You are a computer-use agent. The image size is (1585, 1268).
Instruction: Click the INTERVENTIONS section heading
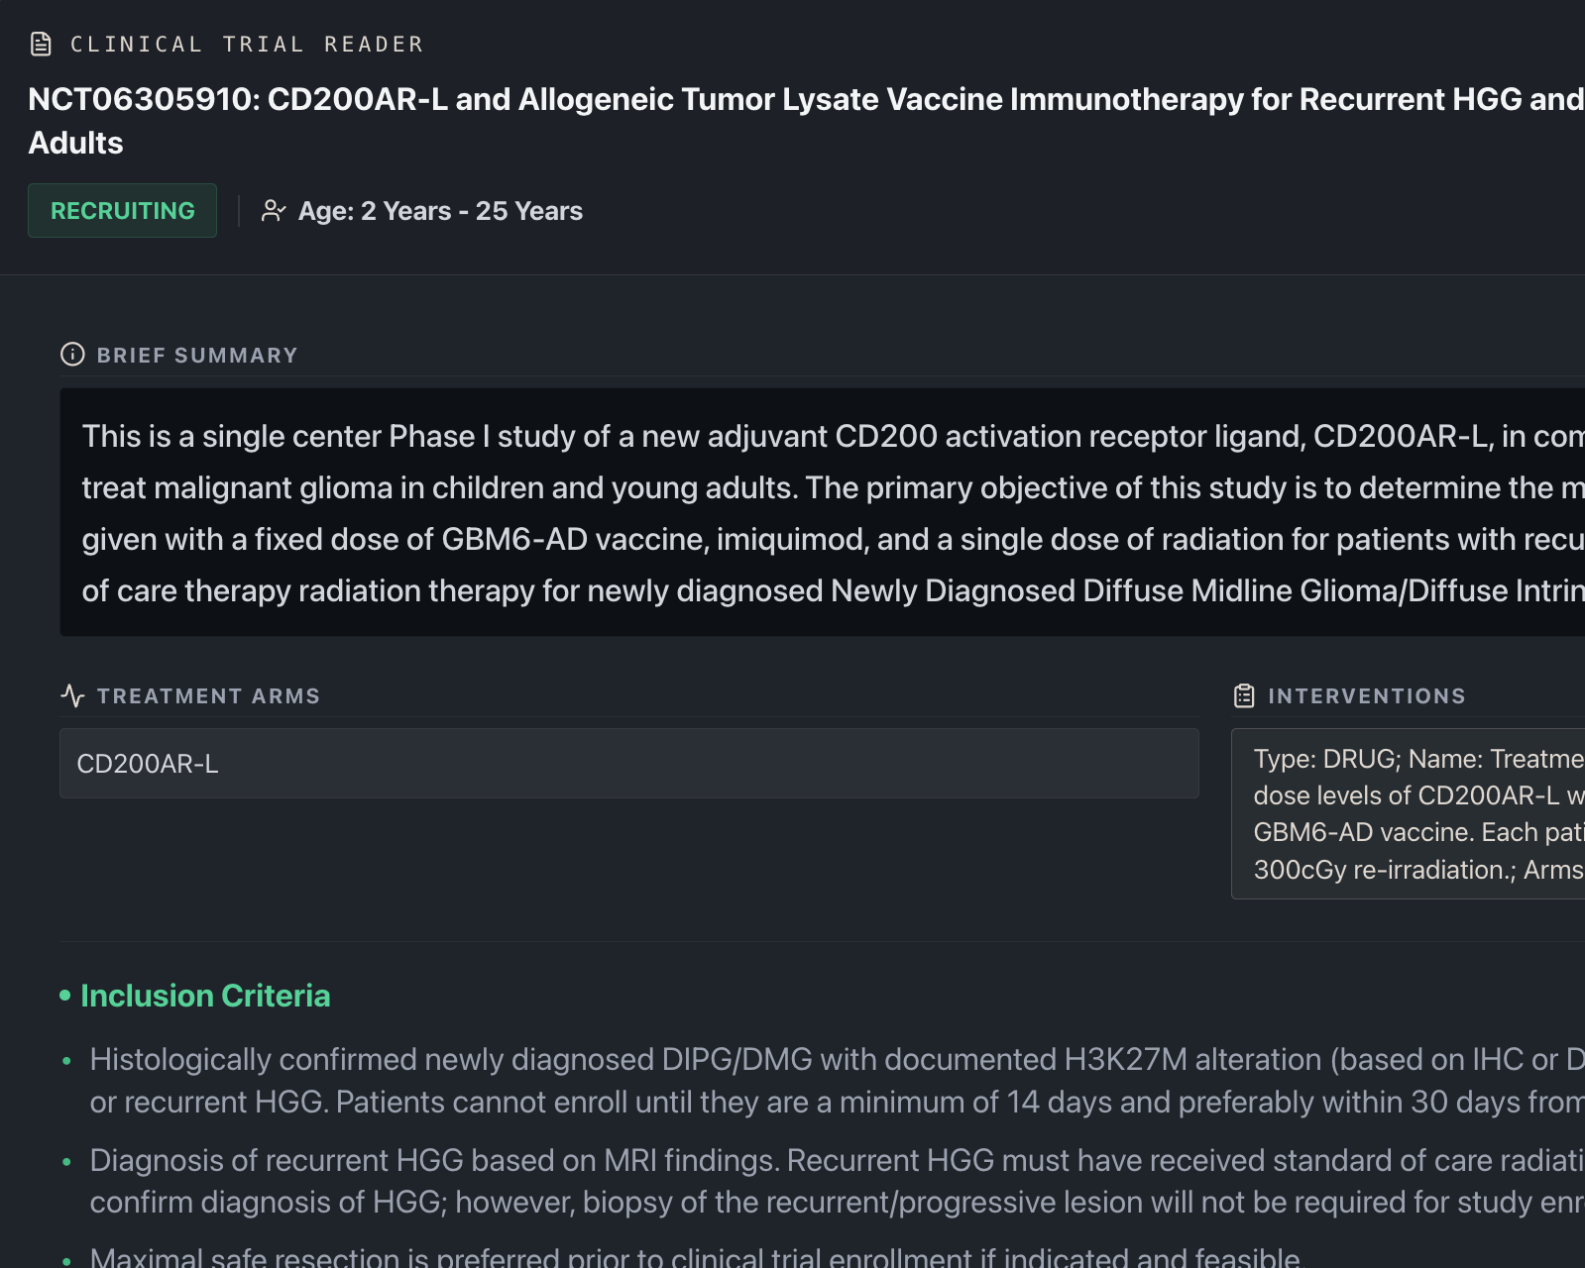[1367, 695]
